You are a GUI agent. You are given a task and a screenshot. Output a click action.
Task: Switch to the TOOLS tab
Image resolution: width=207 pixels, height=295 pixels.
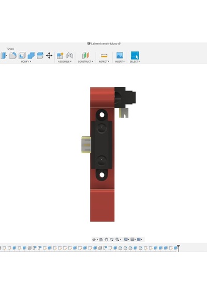(x=10, y=49)
